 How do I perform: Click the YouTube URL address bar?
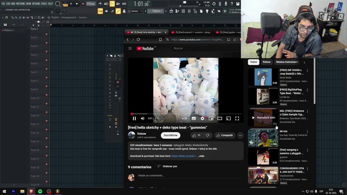pos(197,40)
